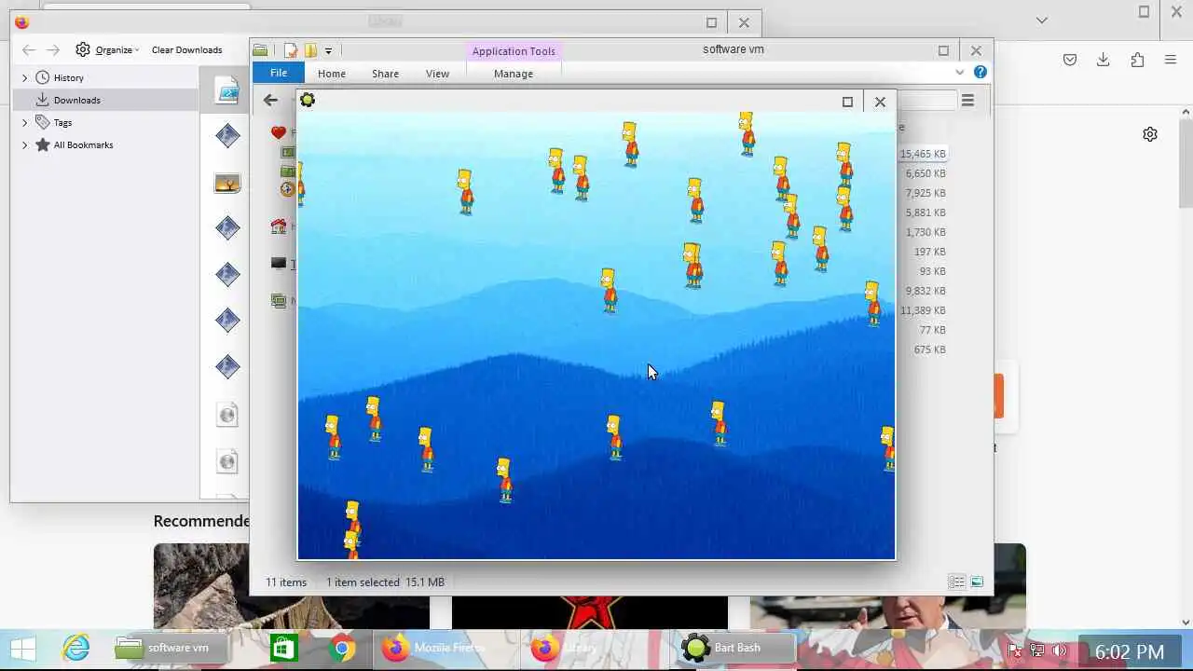The image size is (1193, 671).
Task: Open Explorer Help question mark icon
Action: 980,72
